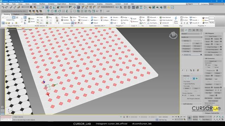This screenshot has height=126, width=225.
Task: Collapse the Edit Polygons rollout
Action: (209, 33)
